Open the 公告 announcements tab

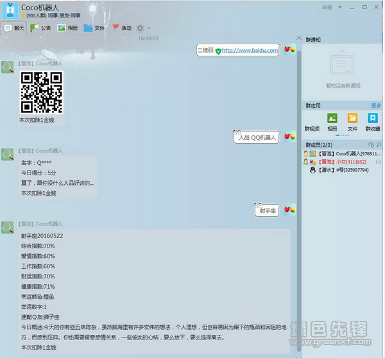click(40, 28)
